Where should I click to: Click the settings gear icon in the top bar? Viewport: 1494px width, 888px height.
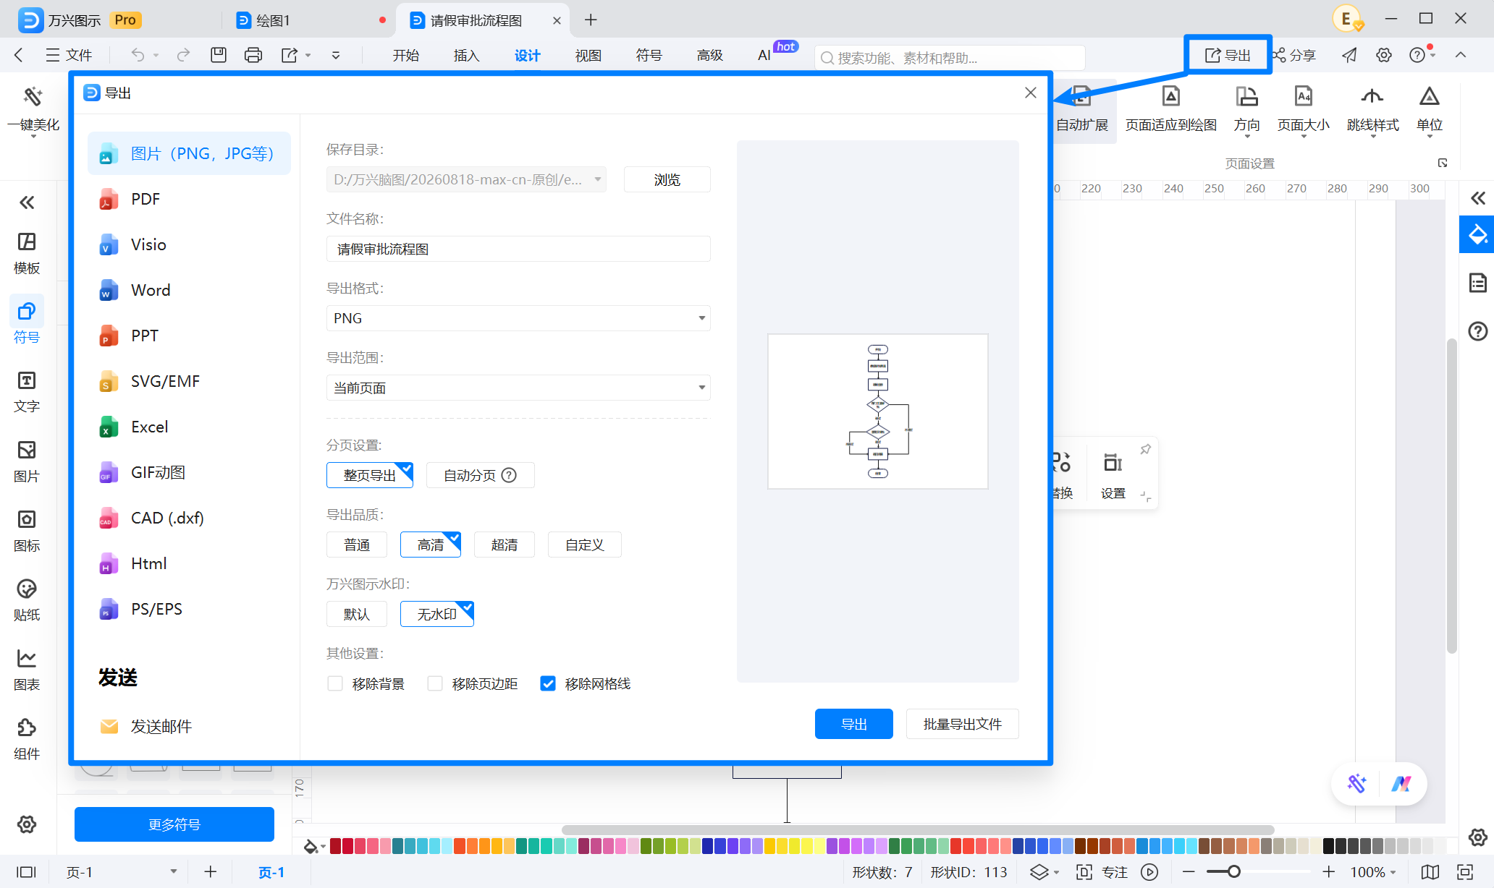coord(1384,55)
